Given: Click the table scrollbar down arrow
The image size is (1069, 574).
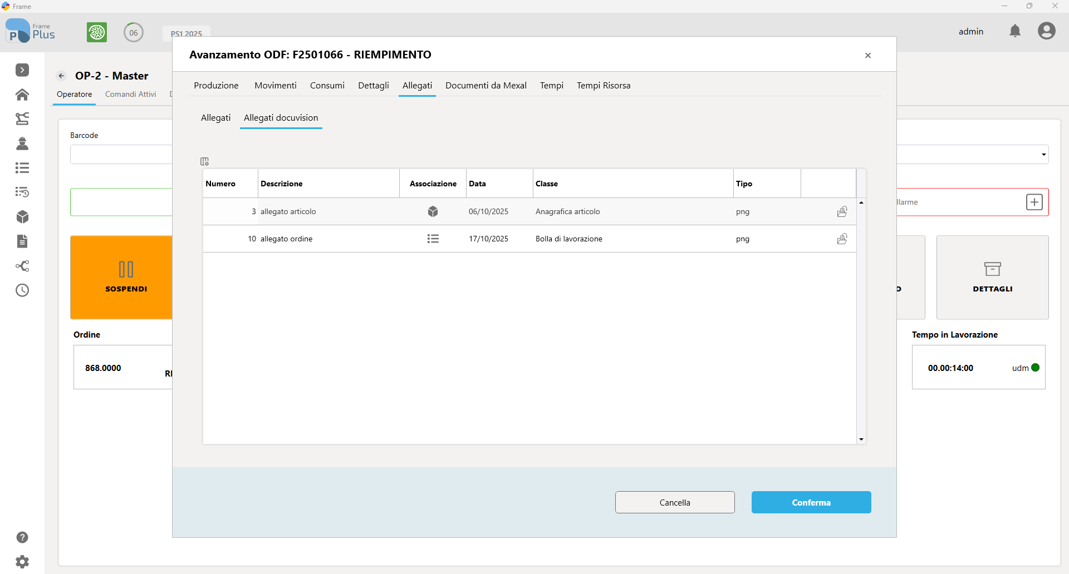Looking at the screenshot, I should pos(861,439).
